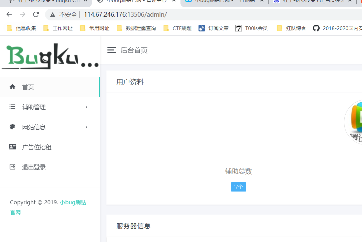Image resolution: width=362 pixels, height=242 pixels.
Task: Open the 订阅文章 RSS bookmark
Action: [214, 28]
